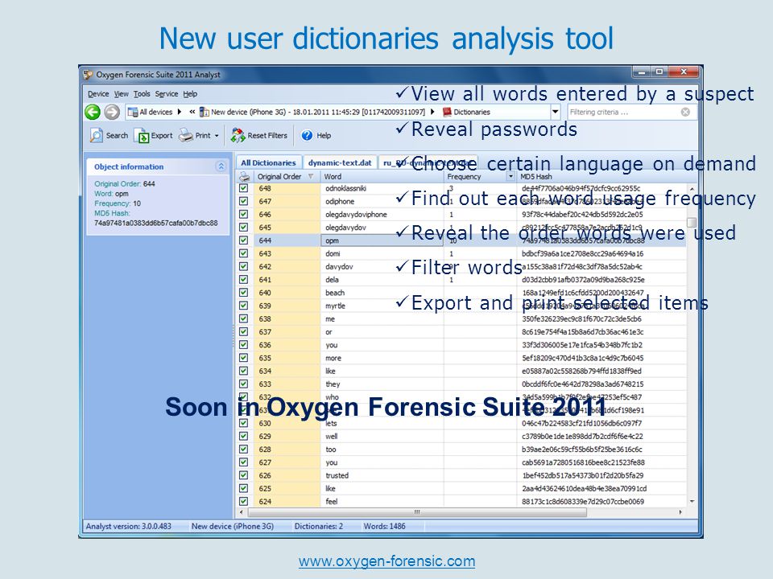
Task: Click the Reset Filters button label
Action: (x=267, y=136)
